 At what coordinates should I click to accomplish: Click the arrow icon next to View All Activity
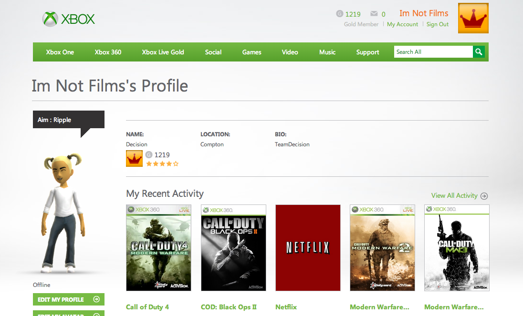[x=484, y=196]
